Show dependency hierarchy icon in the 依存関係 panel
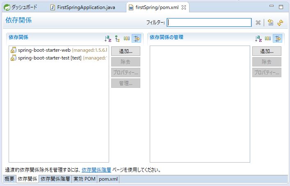This screenshot has width=290, height=186. (x=117, y=39)
